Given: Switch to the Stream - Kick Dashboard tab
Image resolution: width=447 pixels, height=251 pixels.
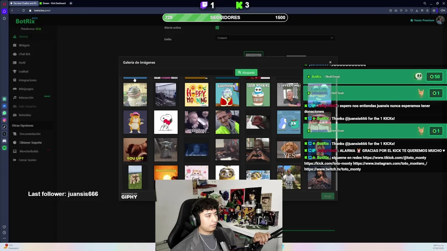Looking at the screenshot, I should (52, 3).
